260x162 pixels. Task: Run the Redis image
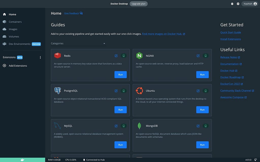[121, 75]
